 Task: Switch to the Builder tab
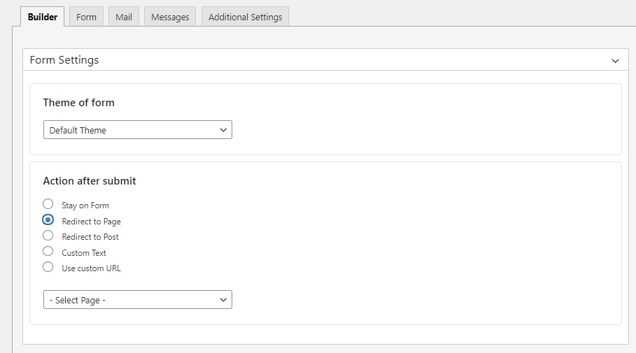click(42, 17)
